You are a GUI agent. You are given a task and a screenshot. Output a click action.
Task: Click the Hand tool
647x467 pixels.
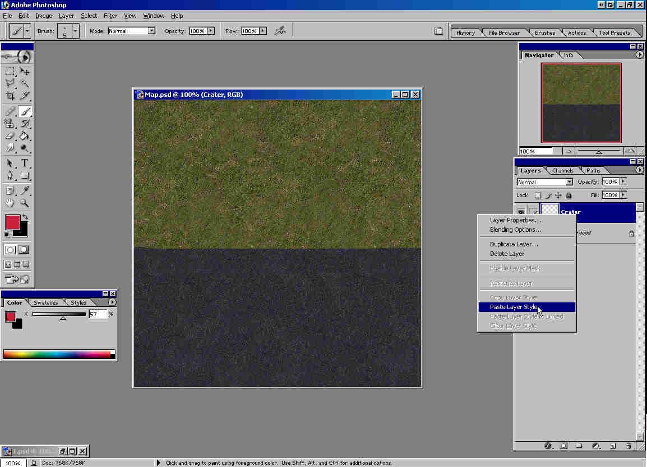(x=10, y=203)
